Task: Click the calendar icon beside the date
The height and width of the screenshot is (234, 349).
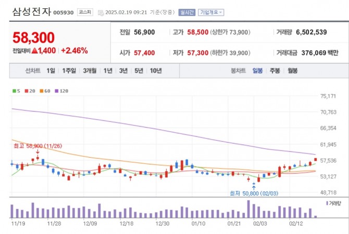Action: 101,13
